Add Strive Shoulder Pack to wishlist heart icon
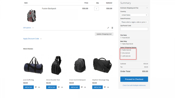 [59, 87]
